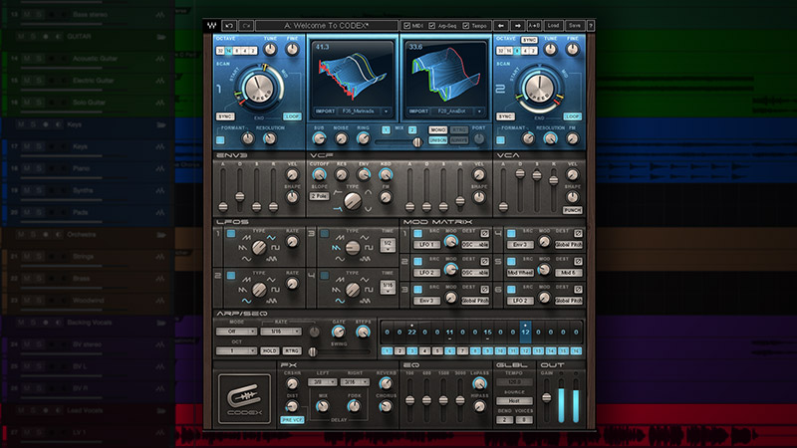Screen dimensions: 797x448
Task: Click Mod Matrix slot 1 invert icon
Action: click(x=484, y=233)
